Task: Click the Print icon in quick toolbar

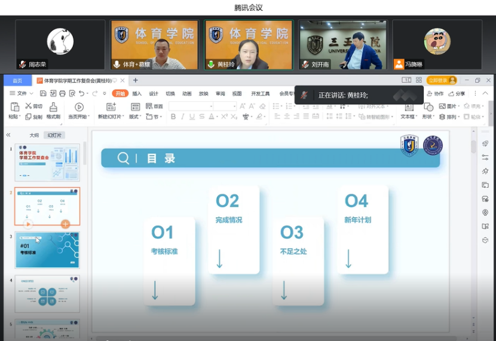Action: (62, 93)
